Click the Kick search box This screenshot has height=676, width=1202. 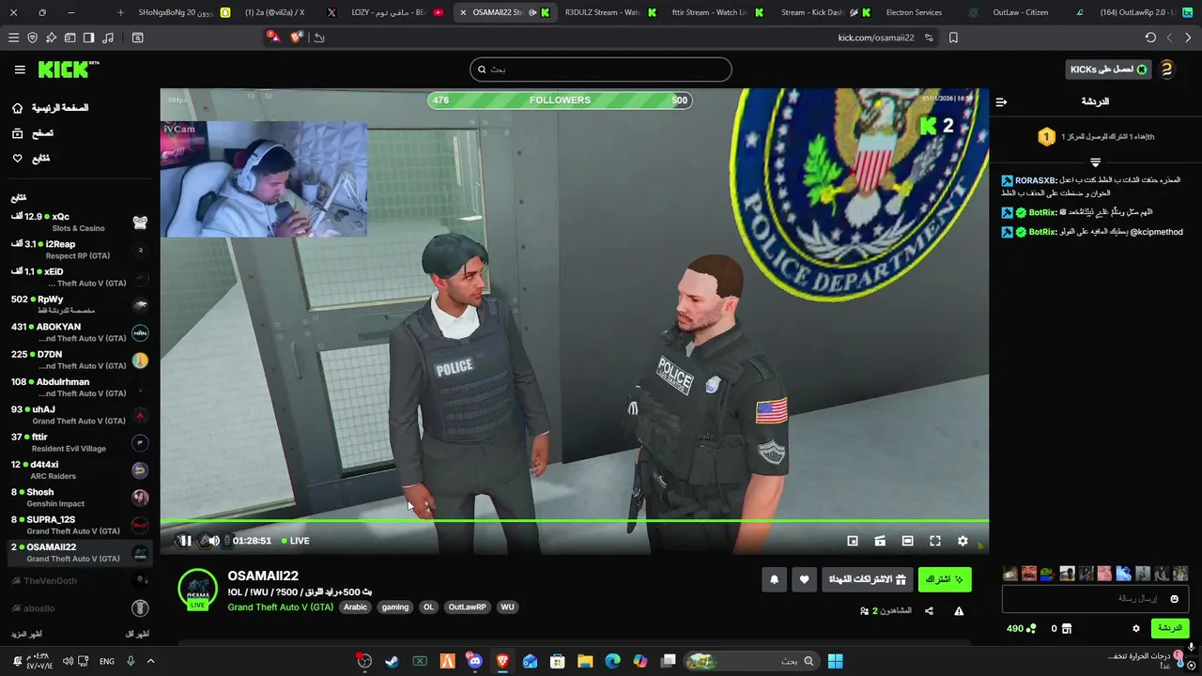[601, 69]
